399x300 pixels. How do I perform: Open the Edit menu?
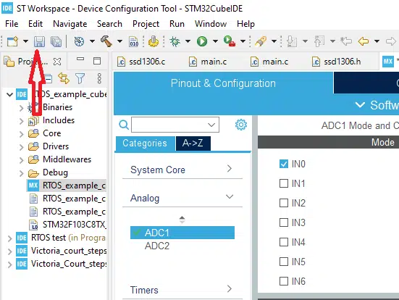[35, 24]
